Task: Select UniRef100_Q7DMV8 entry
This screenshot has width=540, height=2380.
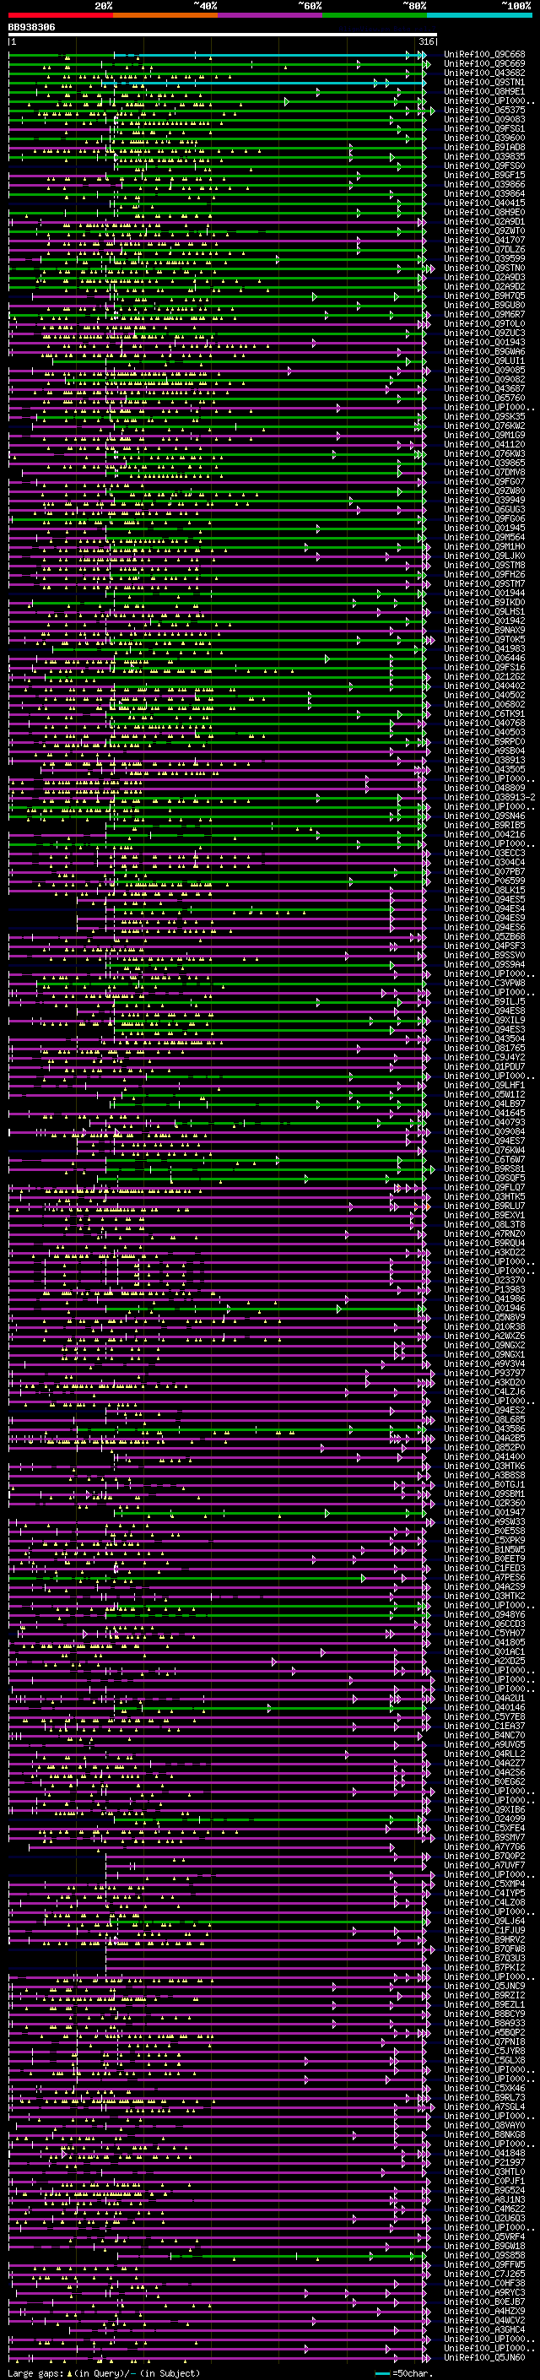Action: click(x=484, y=472)
